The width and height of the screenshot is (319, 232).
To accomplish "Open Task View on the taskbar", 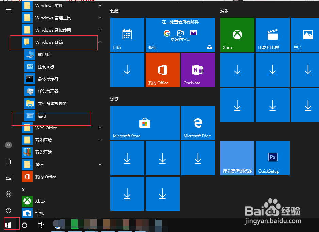I will click(41, 225).
